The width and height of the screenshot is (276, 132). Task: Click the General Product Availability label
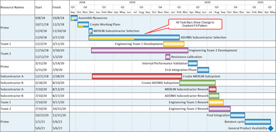248,128
